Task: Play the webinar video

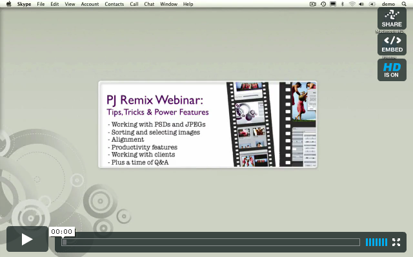Action: click(x=27, y=239)
